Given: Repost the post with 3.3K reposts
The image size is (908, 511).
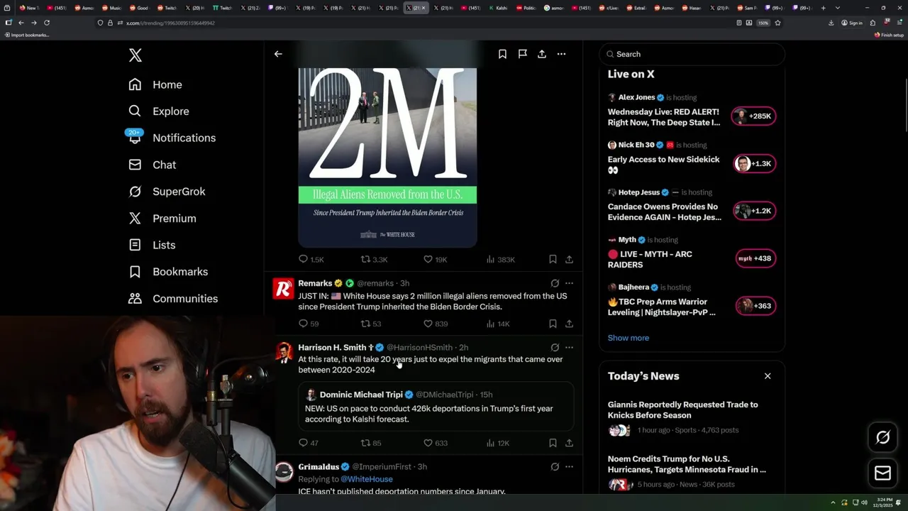Looking at the screenshot, I should (374, 260).
